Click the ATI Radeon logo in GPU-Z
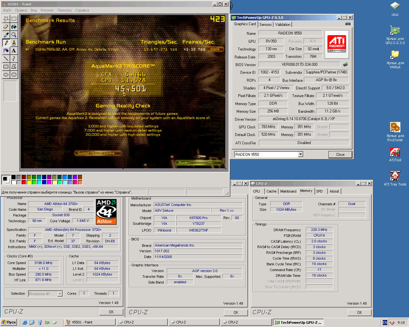 337,44
